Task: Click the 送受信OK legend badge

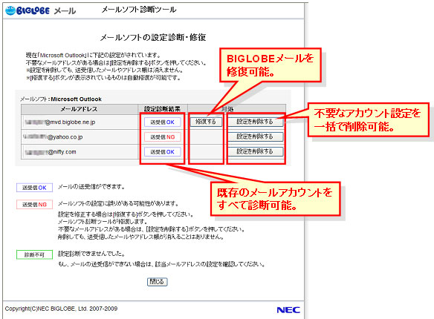Action: (x=34, y=188)
